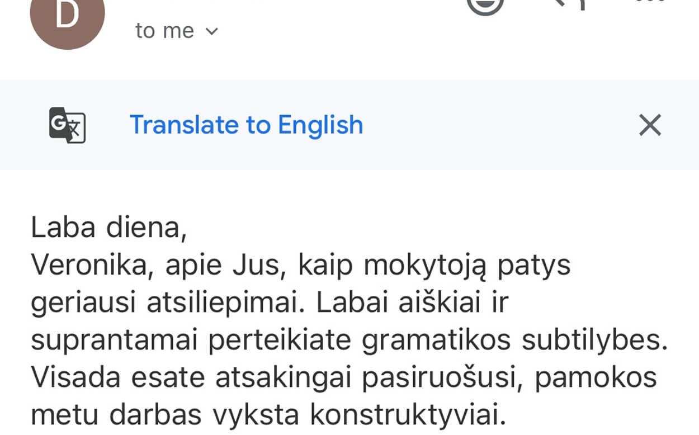Viewport: 699px width, 435px height.
Task: Select the Translate to English link
Action: click(246, 125)
